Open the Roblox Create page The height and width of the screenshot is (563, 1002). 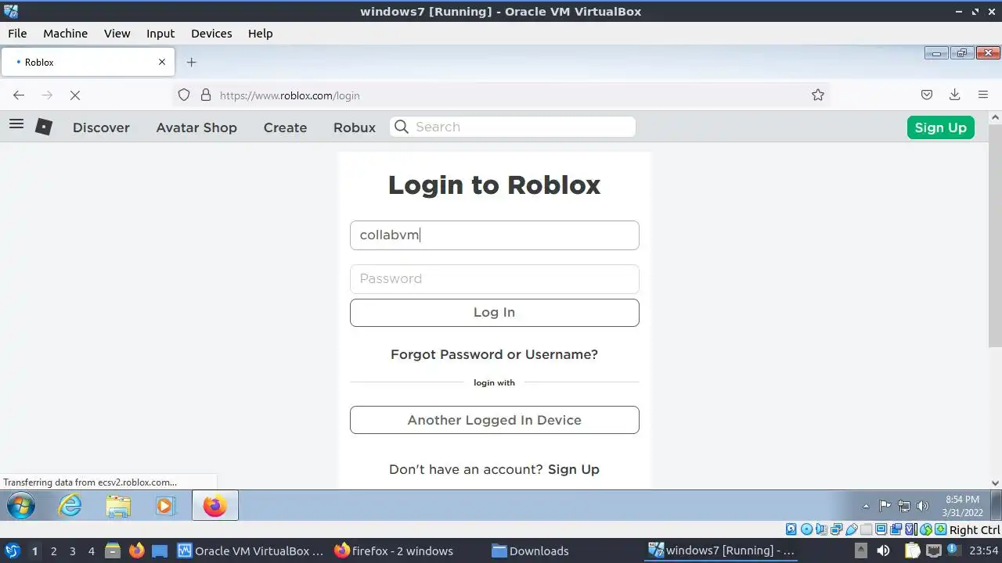tap(285, 127)
